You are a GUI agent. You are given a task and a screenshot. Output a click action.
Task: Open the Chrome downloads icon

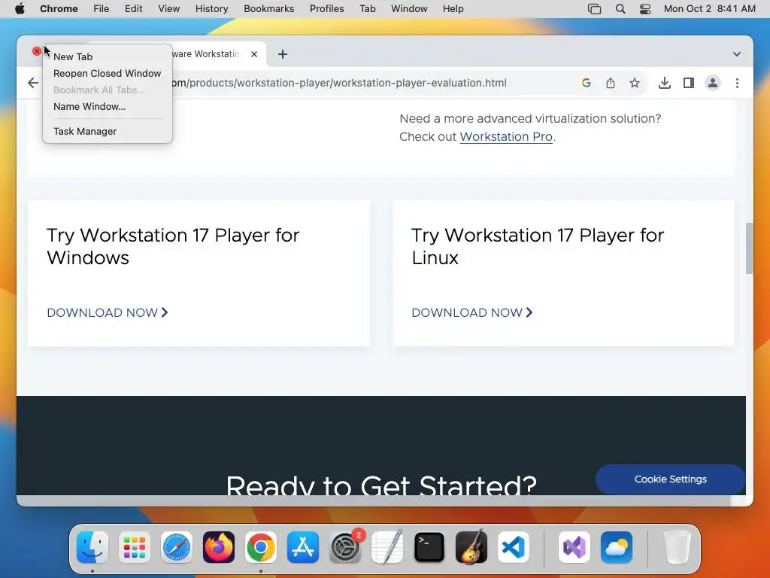[x=665, y=83]
